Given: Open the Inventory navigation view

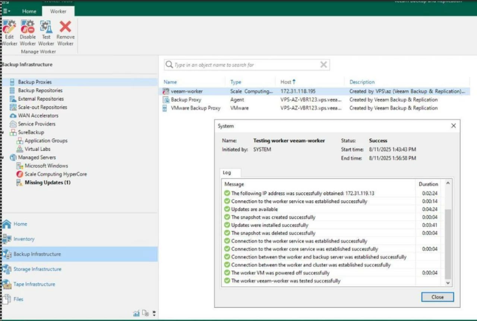Looking at the screenshot, I should (x=24, y=239).
